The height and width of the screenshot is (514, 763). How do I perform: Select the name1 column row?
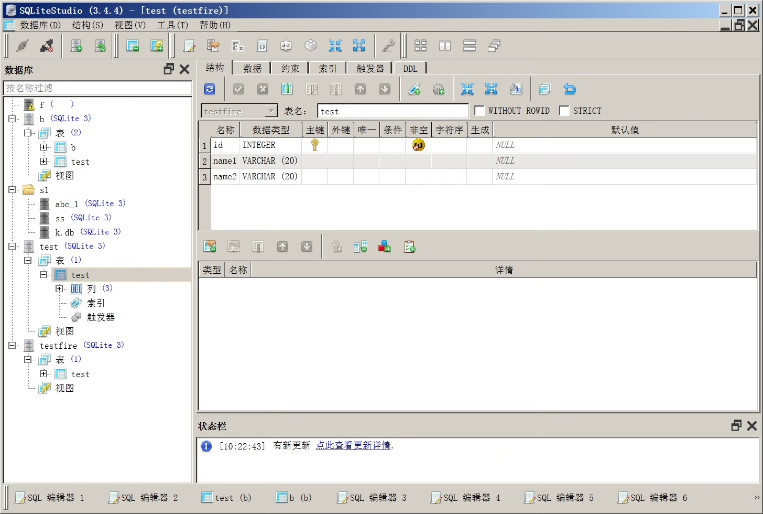(x=477, y=161)
